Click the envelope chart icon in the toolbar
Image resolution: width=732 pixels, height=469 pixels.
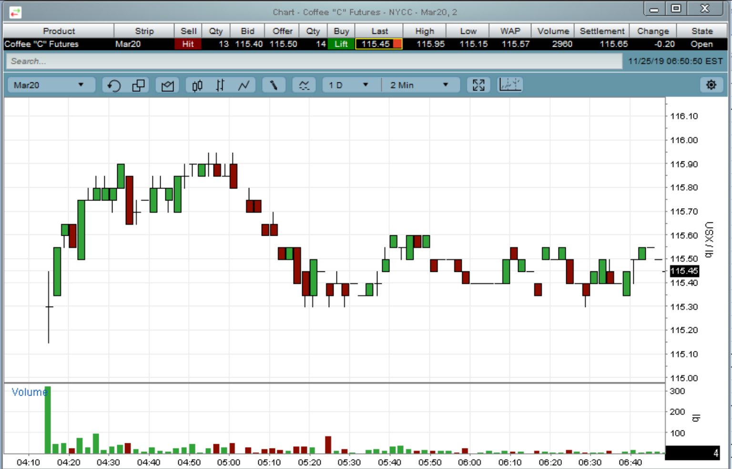167,85
